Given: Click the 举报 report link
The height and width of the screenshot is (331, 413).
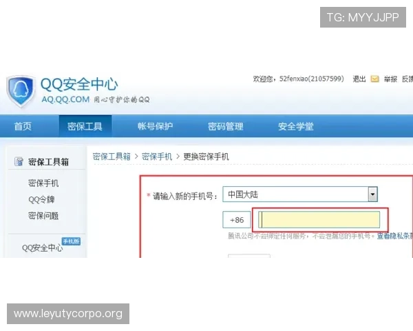Looking at the screenshot, I should 390,79.
